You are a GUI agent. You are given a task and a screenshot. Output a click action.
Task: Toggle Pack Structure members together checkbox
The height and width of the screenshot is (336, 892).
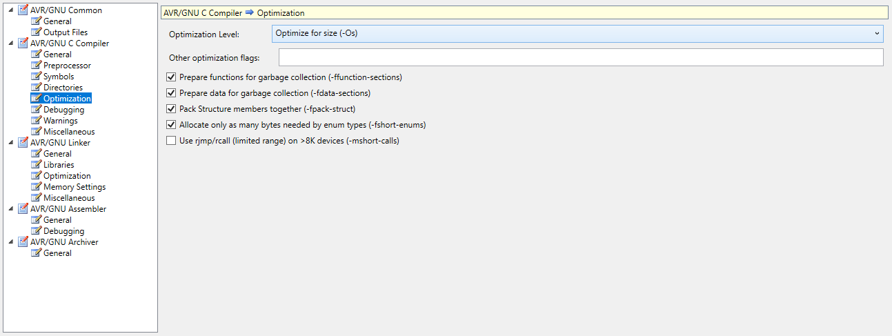click(x=172, y=109)
